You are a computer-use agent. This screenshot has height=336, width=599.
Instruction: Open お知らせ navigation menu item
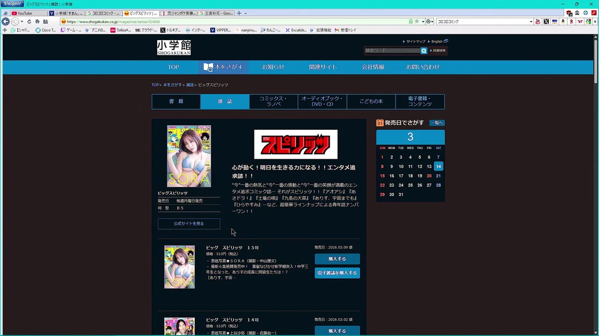(273, 67)
